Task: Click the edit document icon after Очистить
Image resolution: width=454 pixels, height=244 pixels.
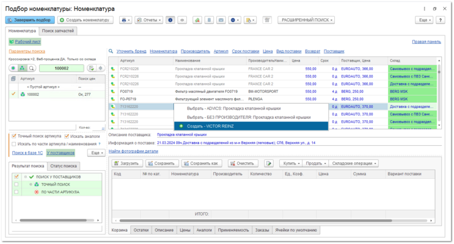Action: tap(269, 163)
